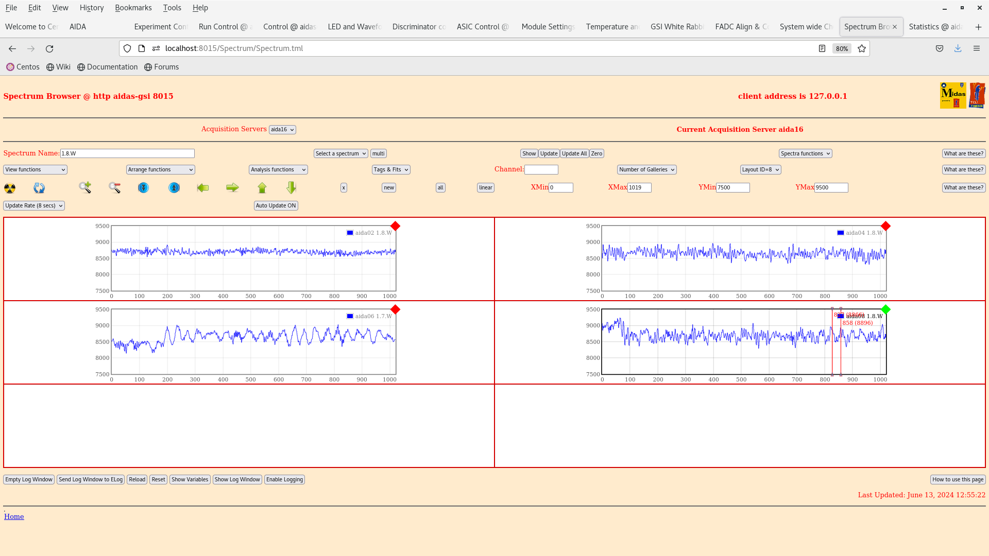Expand the View functions dropdown

coord(35,169)
